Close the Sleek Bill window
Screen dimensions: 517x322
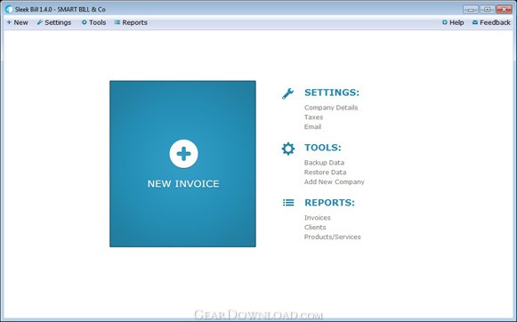point(505,9)
